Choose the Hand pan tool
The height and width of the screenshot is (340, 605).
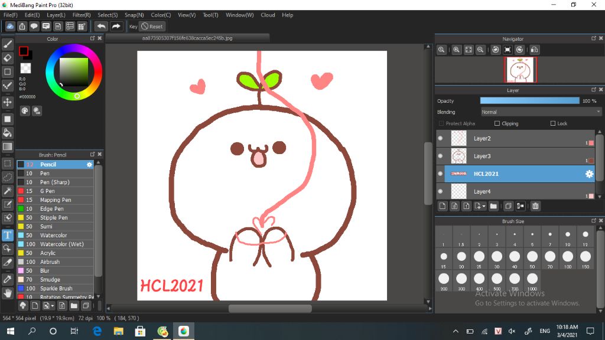click(x=7, y=293)
